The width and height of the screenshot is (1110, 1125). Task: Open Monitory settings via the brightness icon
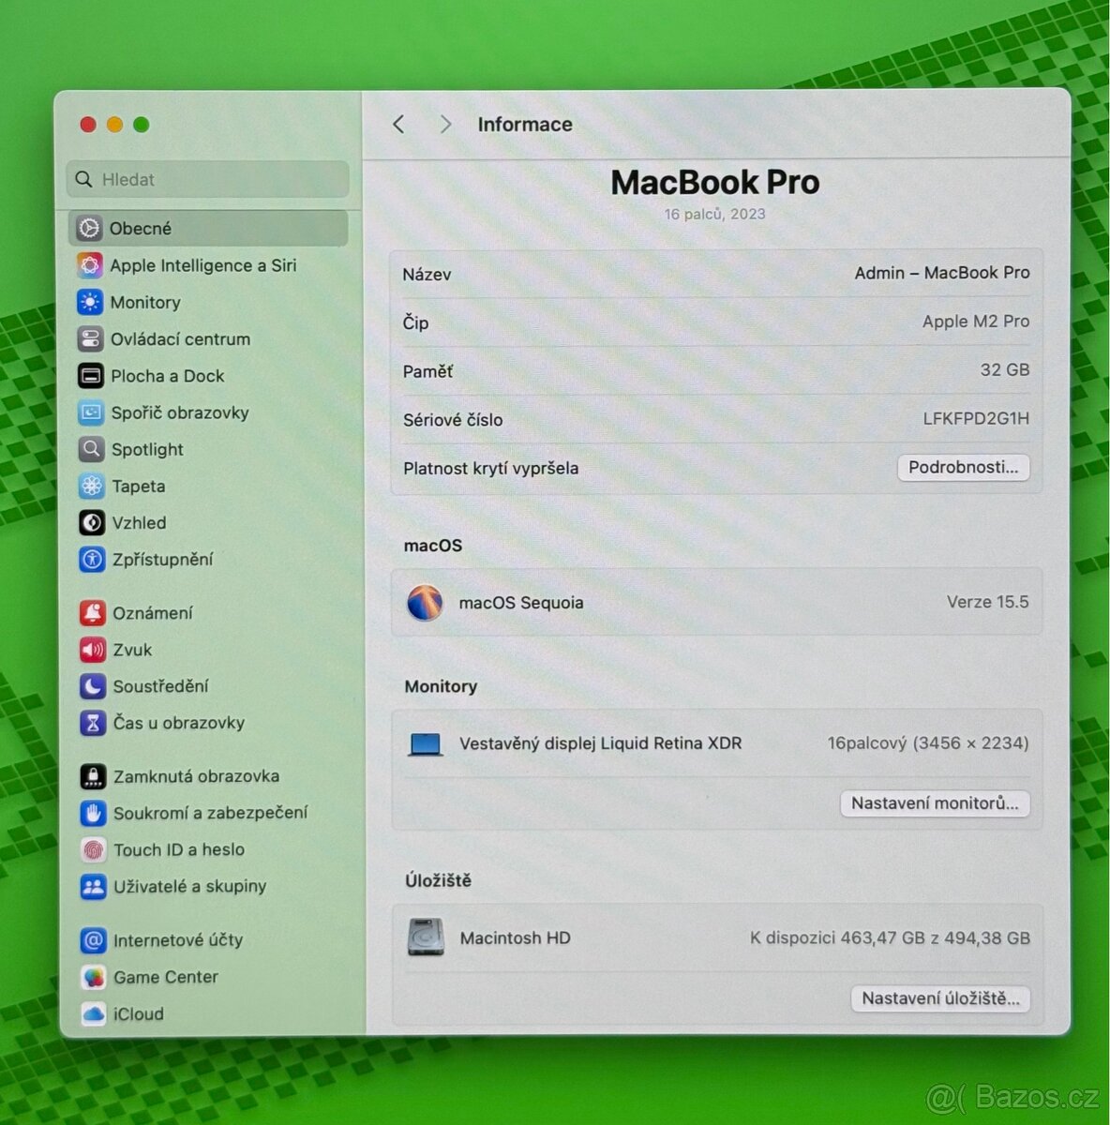coord(91,302)
